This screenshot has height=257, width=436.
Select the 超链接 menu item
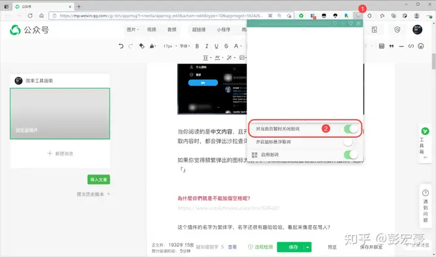click(x=199, y=30)
